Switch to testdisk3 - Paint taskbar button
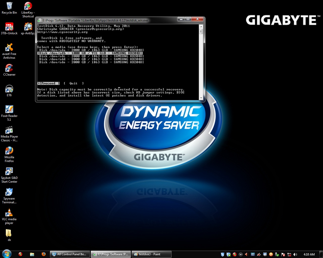Viewport: 323px width, 258px height. pyautogui.click(x=152, y=254)
